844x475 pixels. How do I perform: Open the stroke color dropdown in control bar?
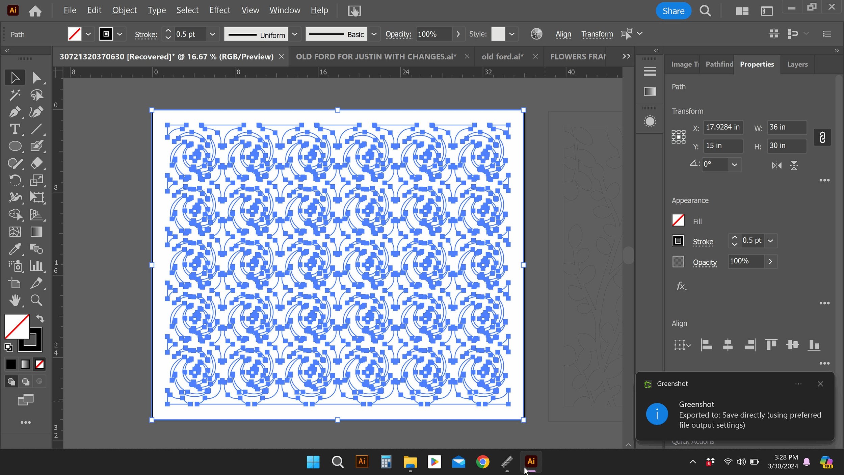coord(120,34)
